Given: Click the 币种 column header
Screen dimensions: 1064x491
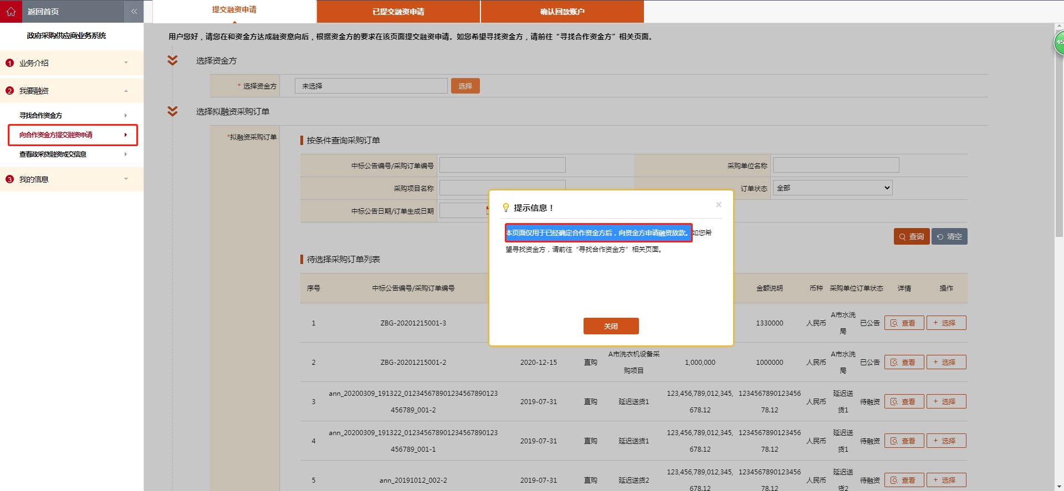Looking at the screenshot, I should point(816,288).
